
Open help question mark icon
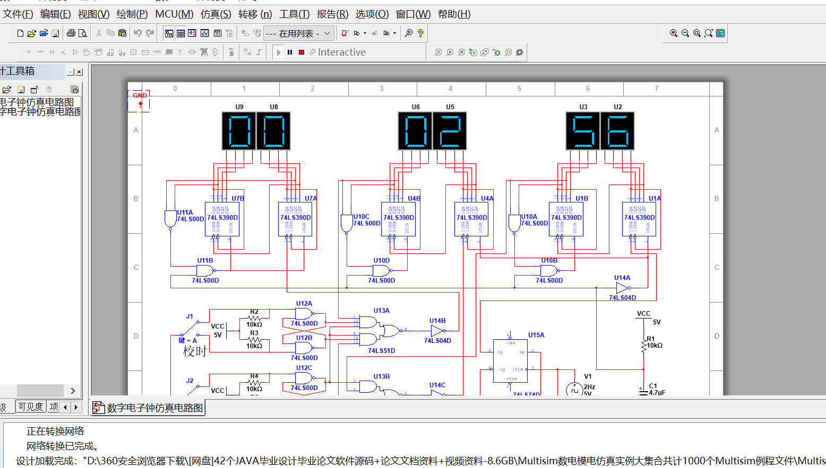pyautogui.click(x=420, y=33)
